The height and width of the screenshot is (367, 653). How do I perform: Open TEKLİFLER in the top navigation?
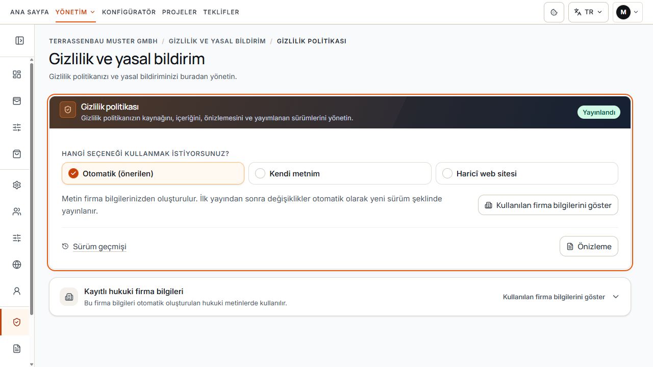(x=221, y=12)
